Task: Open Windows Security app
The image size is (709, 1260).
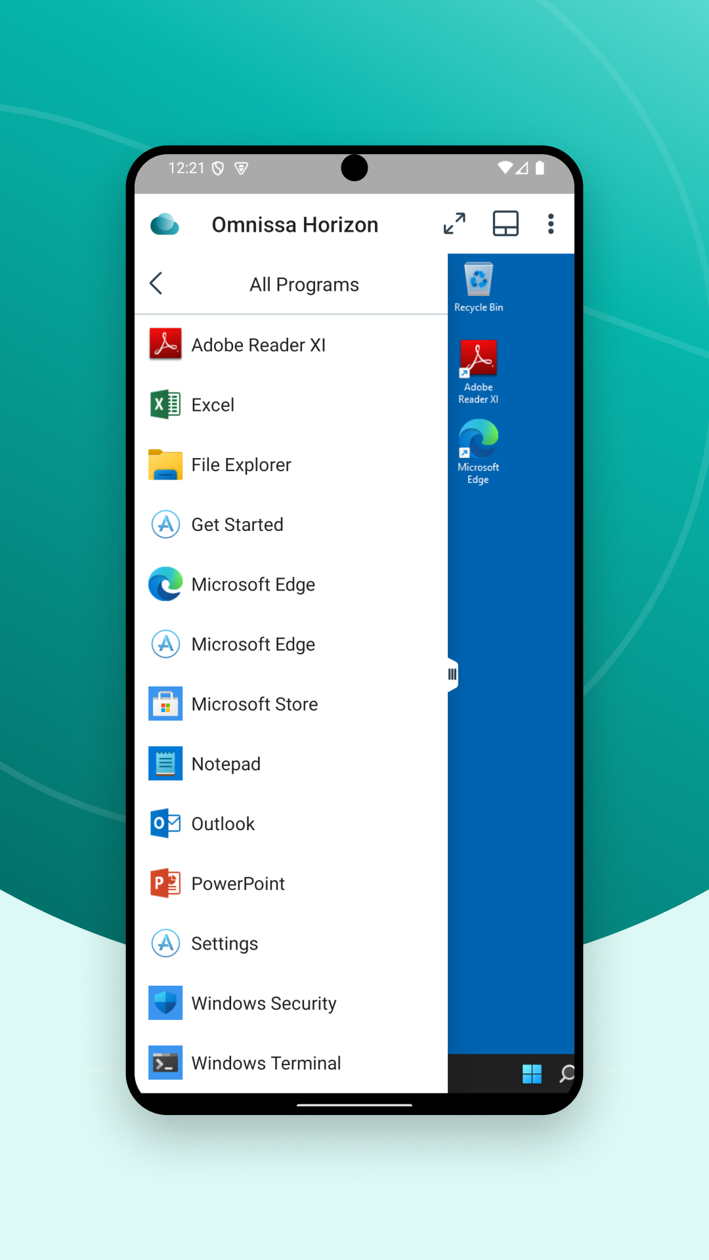Action: (263, 1003)
